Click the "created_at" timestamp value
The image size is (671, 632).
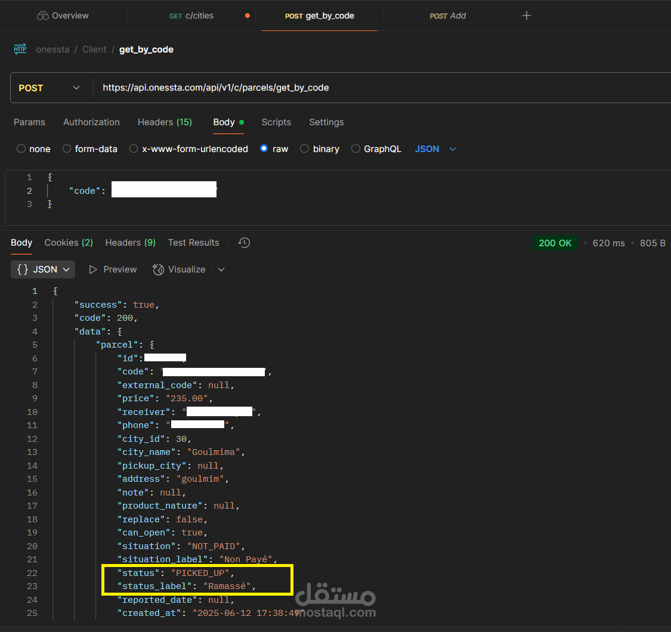(x=248, y=613)
